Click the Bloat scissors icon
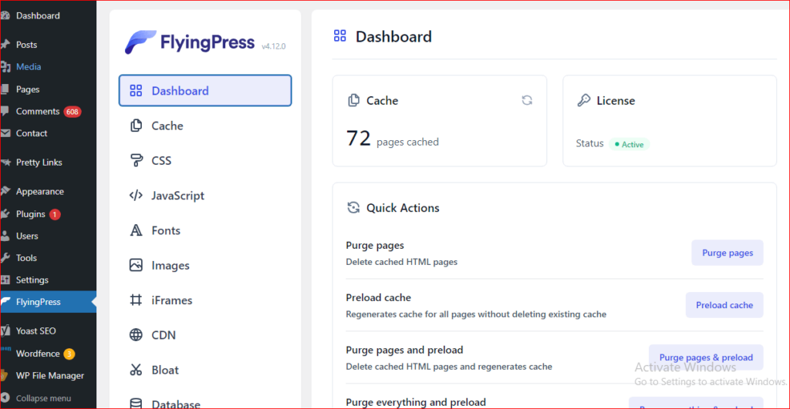 (136, 370)
